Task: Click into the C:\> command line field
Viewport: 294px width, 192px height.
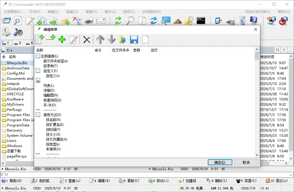Action: click(144, 174)
